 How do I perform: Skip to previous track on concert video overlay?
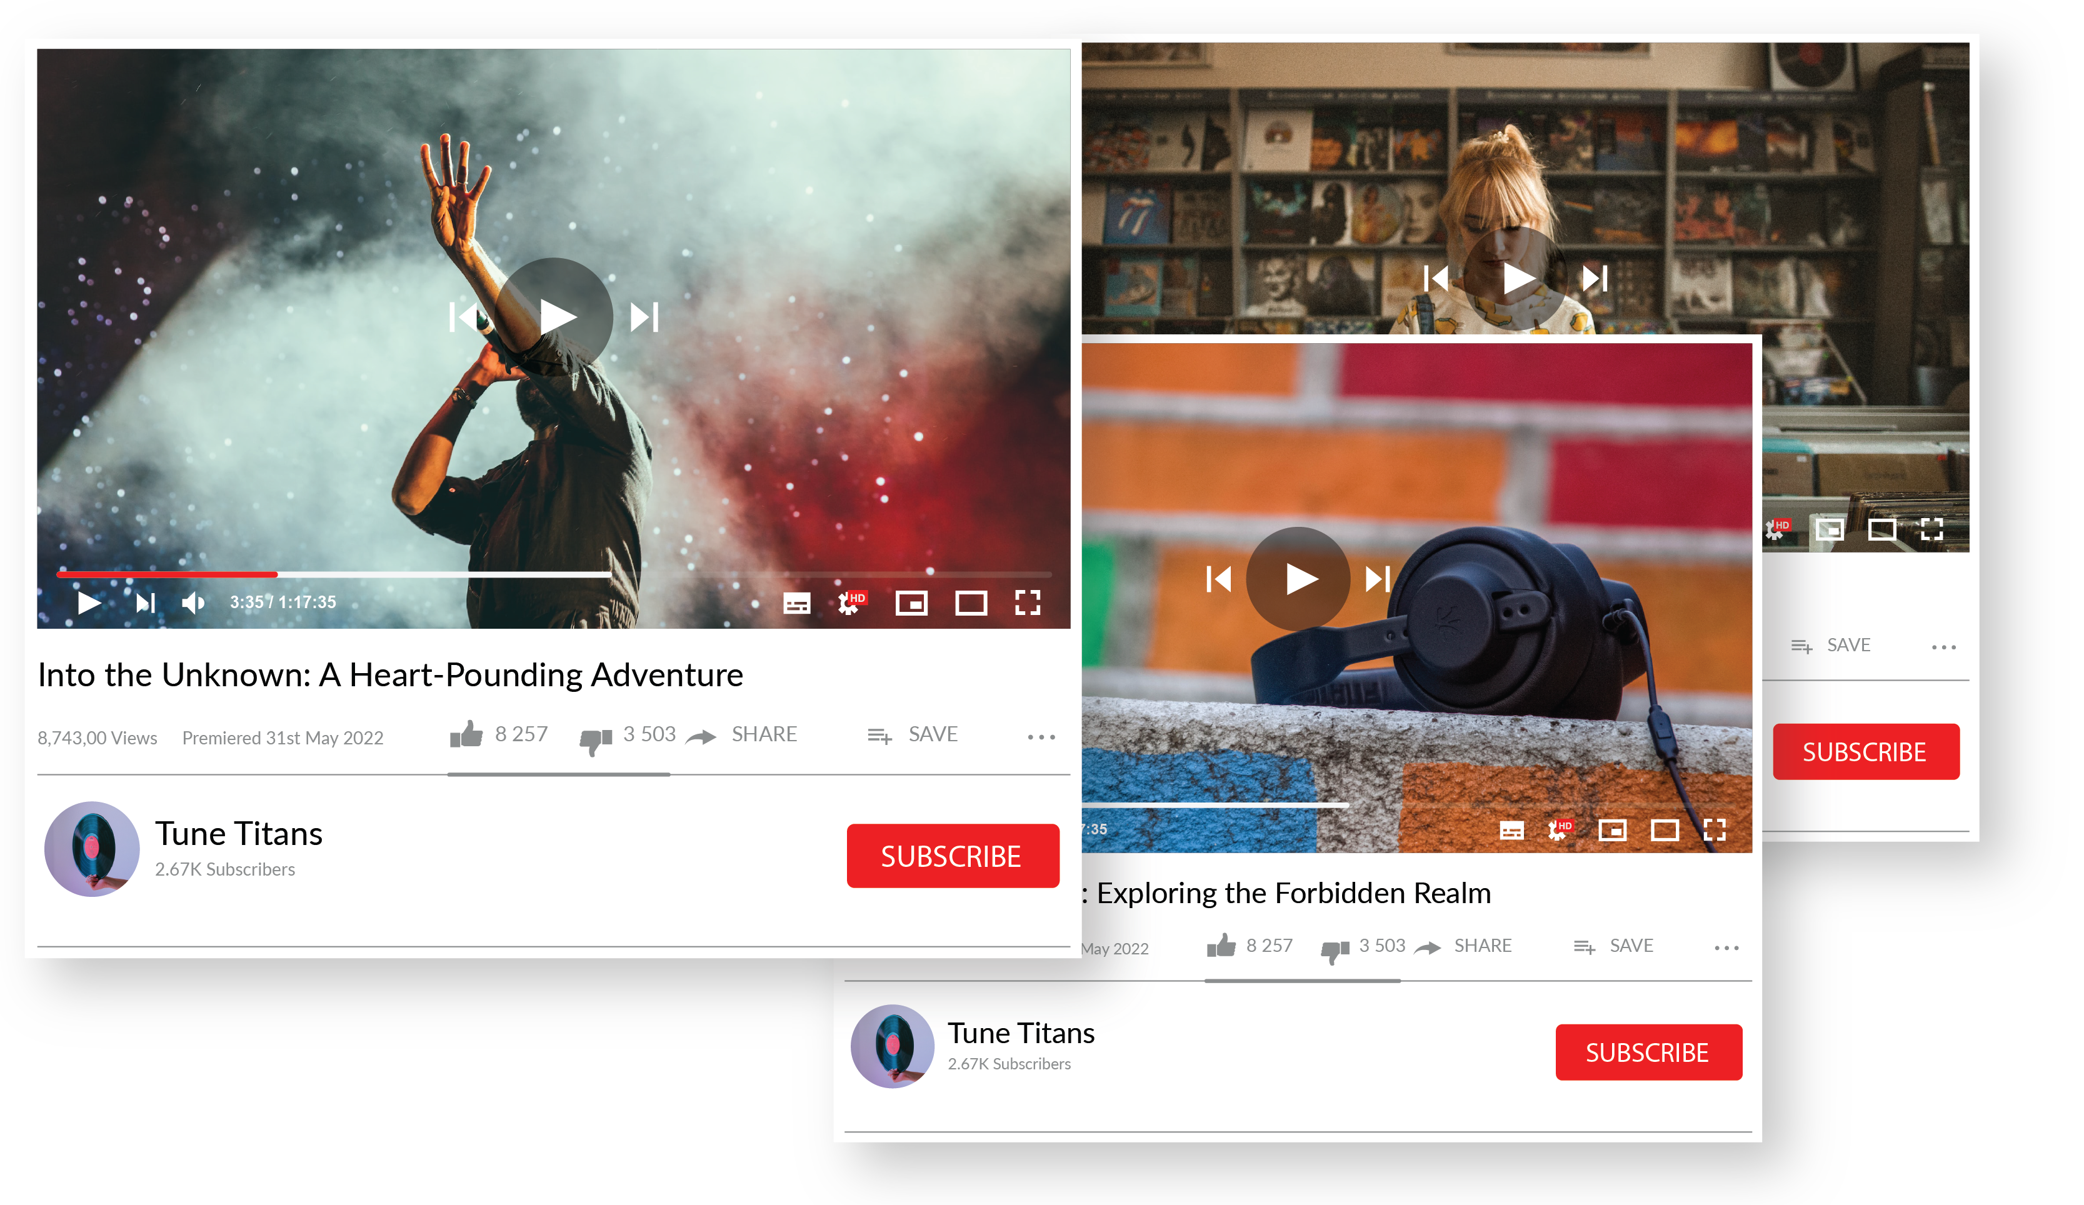(x=463, y=317)
